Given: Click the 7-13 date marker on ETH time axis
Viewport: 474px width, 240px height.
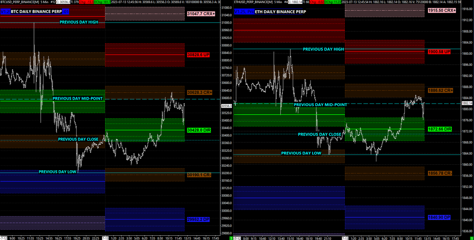Looking at the screenshot, I should (x=345, y=238).
